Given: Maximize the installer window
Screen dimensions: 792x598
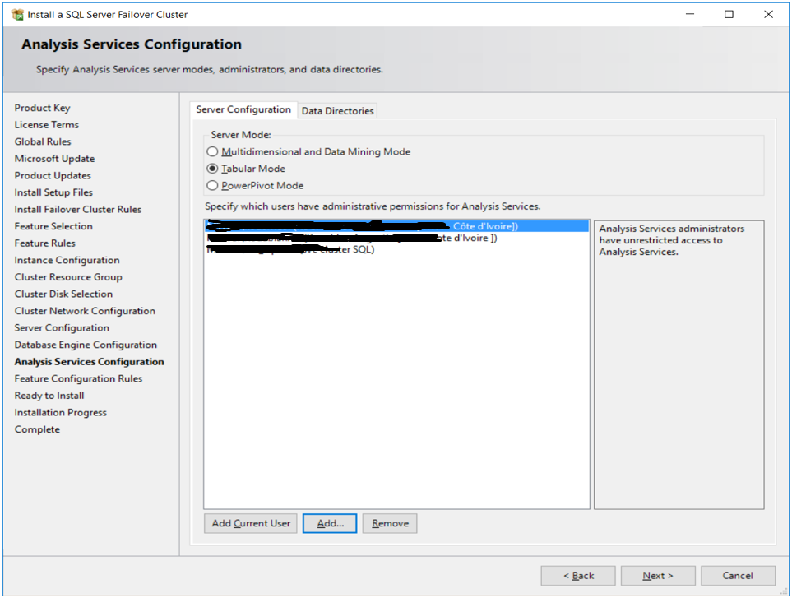Looking at the screenshot, I should (729, 14).
